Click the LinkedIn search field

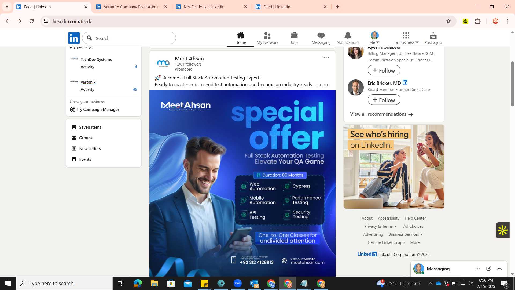coord(129,38)
